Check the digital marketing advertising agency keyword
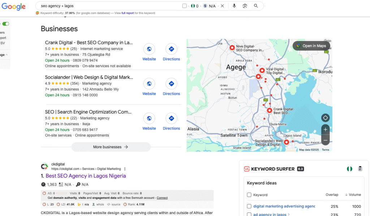 [x=249, y=206]
